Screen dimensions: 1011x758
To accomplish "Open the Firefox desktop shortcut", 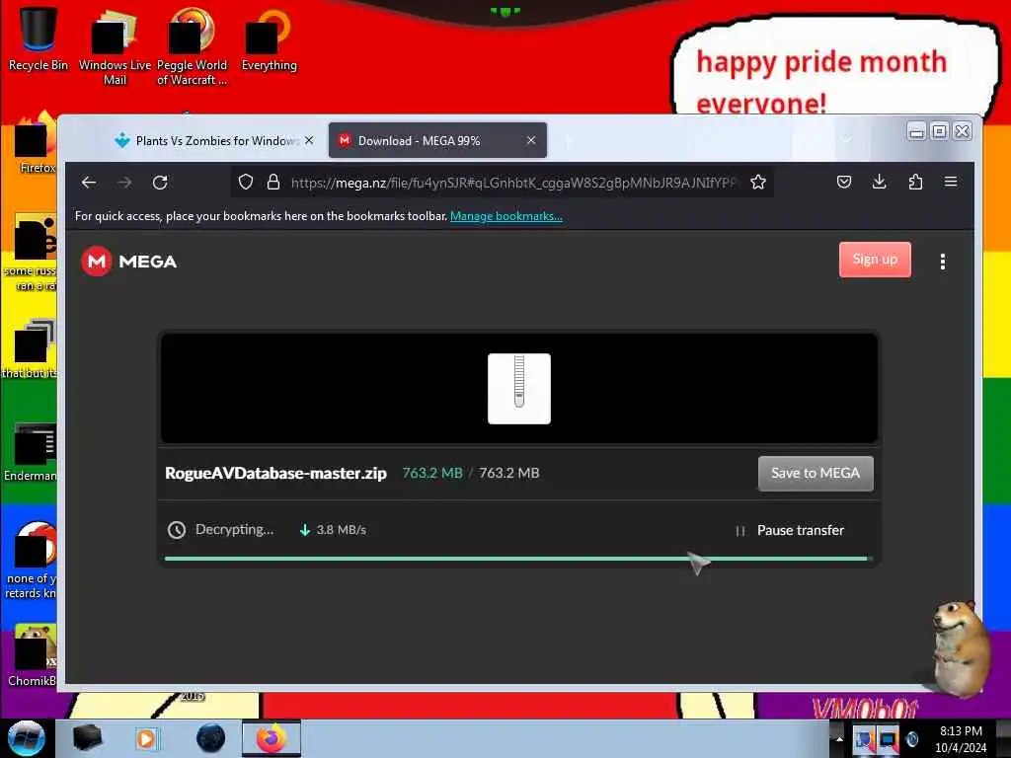I will 36,143.
